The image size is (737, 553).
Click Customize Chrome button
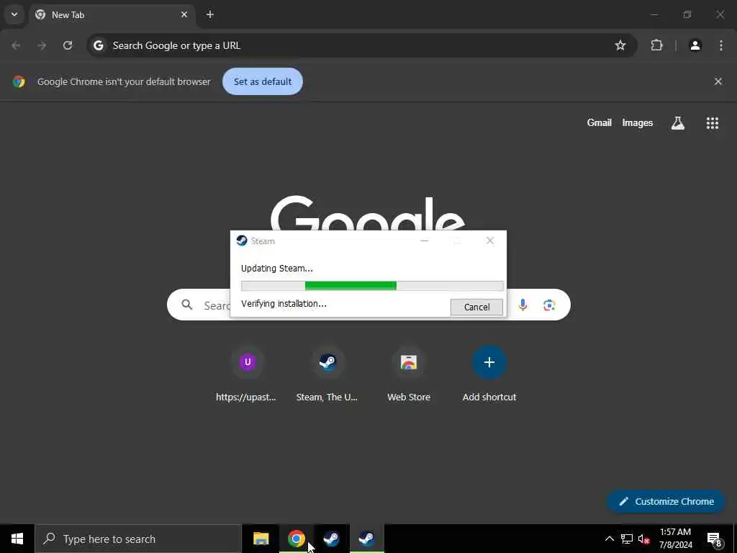click(666, 501)
